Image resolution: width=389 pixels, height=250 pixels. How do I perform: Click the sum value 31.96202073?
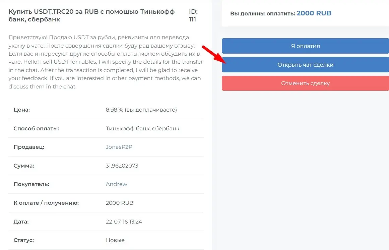122,166
